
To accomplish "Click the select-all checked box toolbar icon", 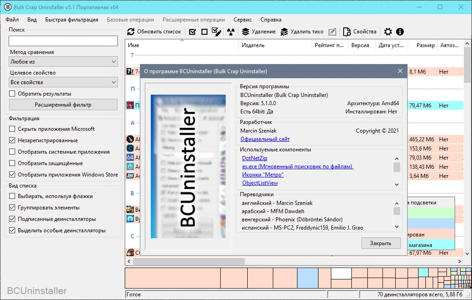I will [x=192, y=32].
